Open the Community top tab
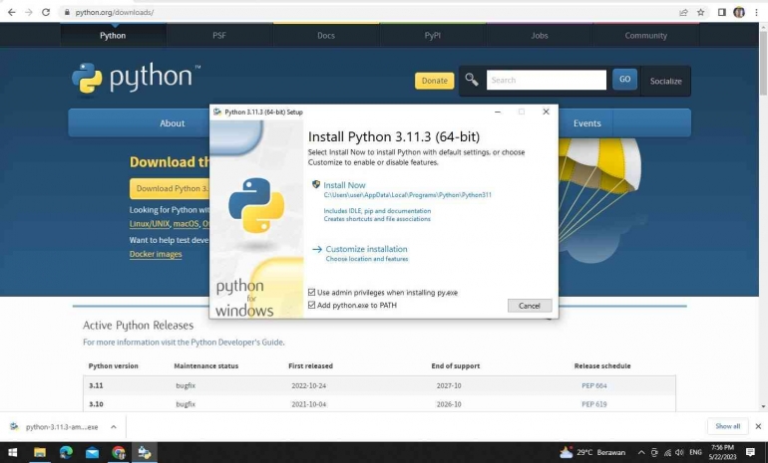 click(646, 35)
